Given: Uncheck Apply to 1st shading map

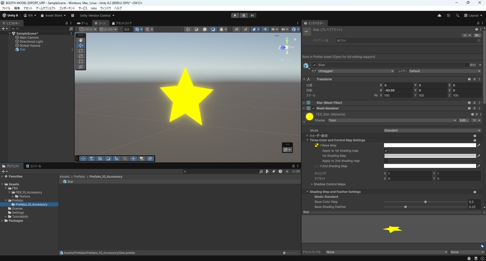Looking at the screenshot, I should pos(386,150).
